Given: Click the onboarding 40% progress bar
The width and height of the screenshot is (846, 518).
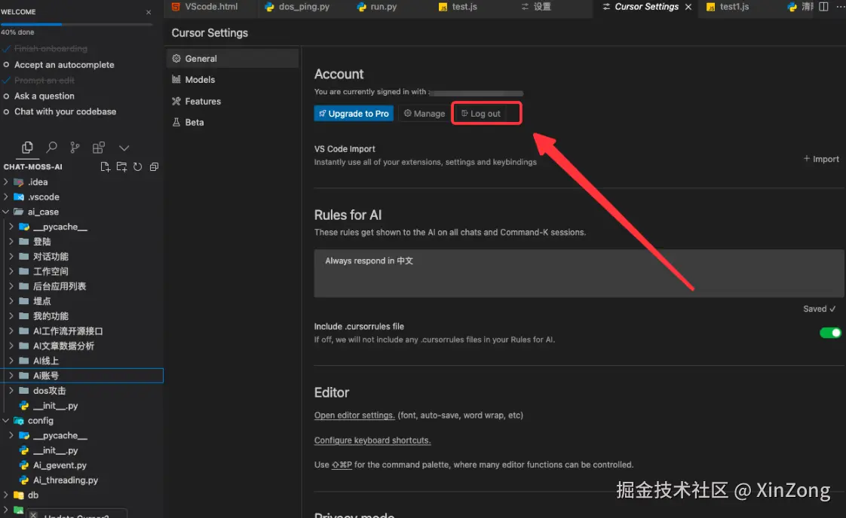Looking at the screenshot, I should pos(77,24).
